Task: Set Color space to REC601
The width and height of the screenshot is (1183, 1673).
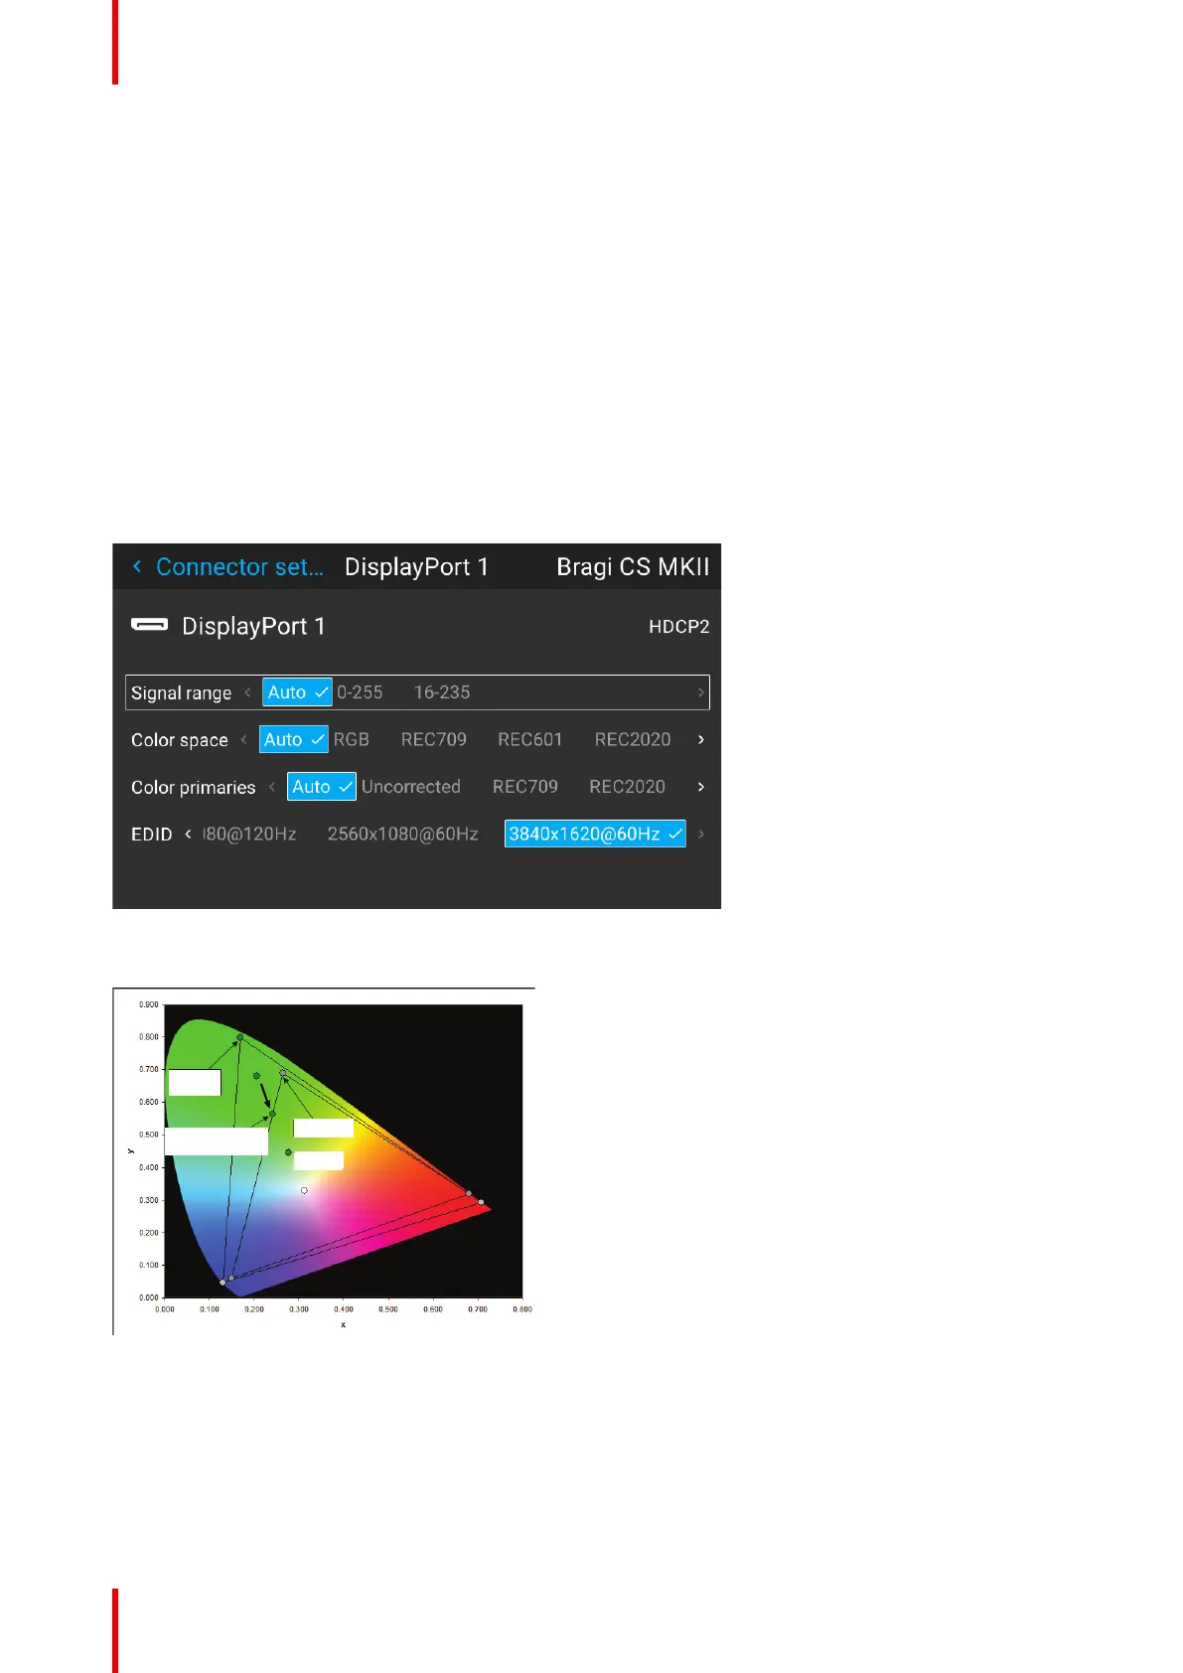Action: point(529,739)
